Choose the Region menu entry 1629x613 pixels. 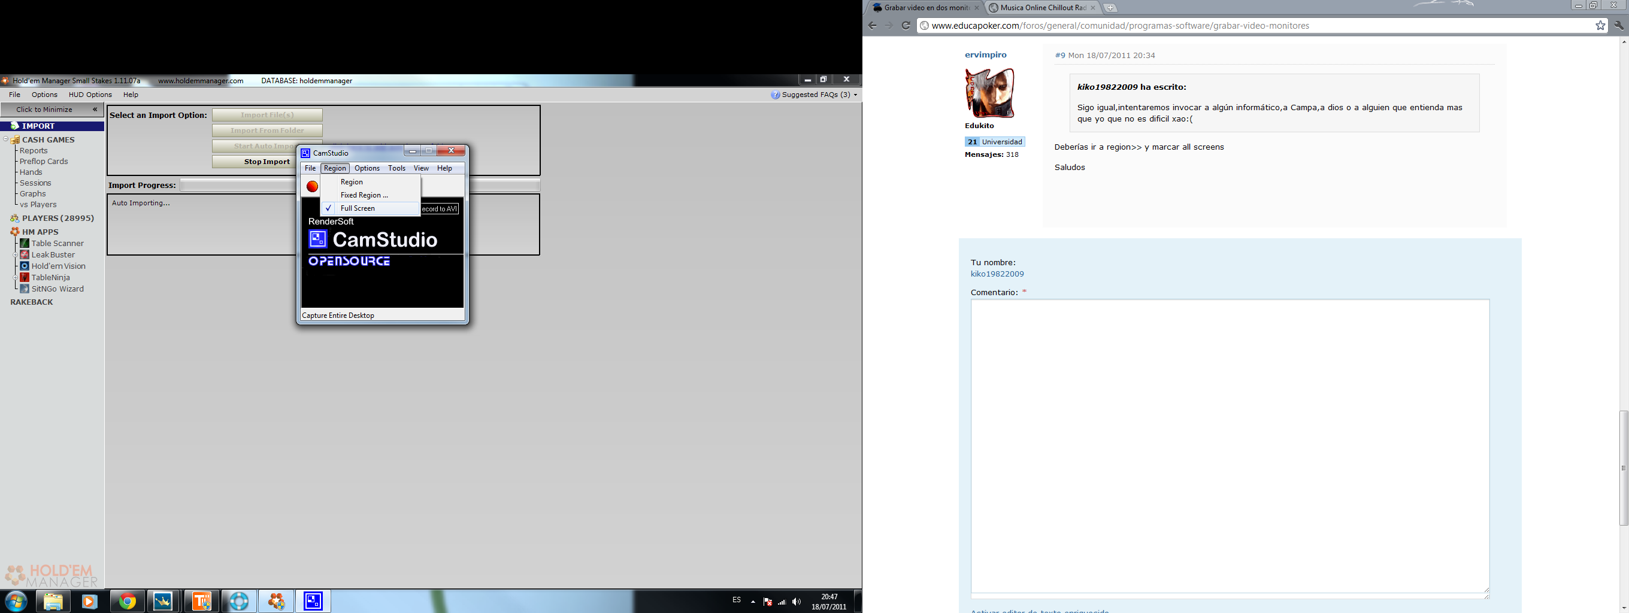(371, 182)
